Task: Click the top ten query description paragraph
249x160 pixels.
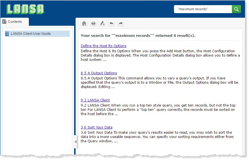Action: tap(158, 110)
